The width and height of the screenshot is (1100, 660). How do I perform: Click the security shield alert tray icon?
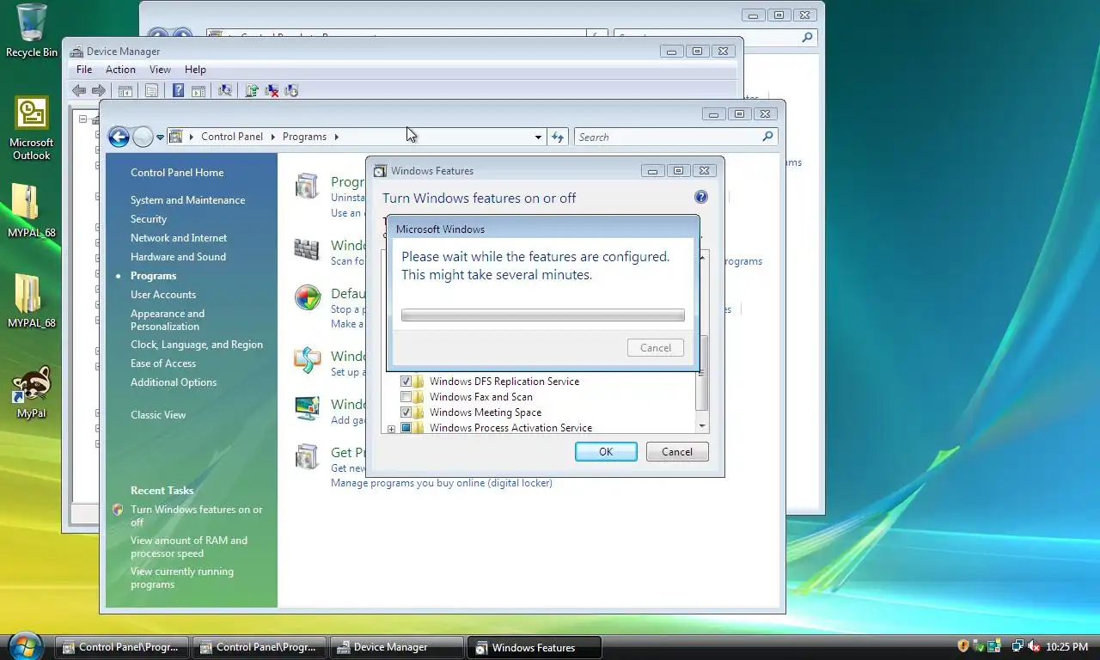[963, 646]
